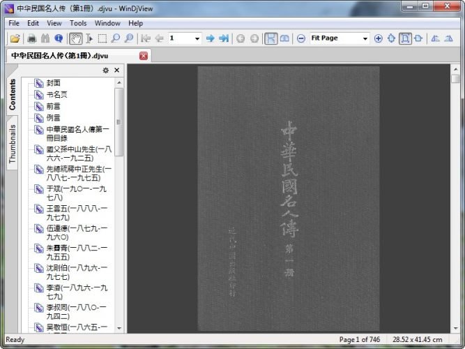465x349 pixels.
Task: Open the page number dropdown
Action: coord(197,38)
